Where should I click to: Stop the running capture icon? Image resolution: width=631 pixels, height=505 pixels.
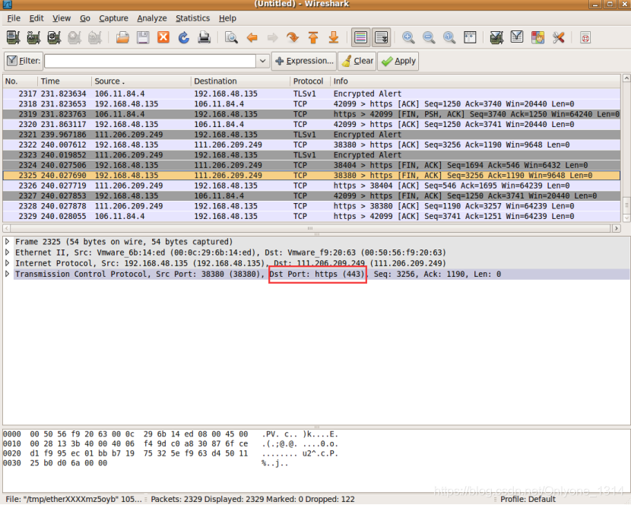75,37
